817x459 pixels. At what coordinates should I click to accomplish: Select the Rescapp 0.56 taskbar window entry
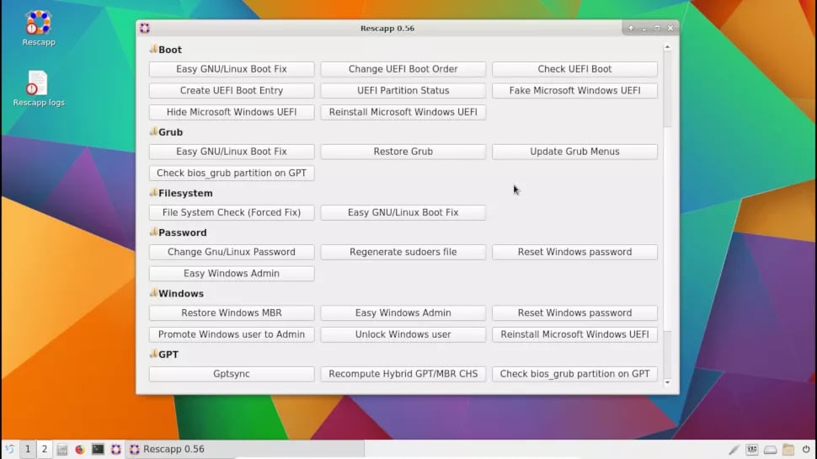point(244,449)
